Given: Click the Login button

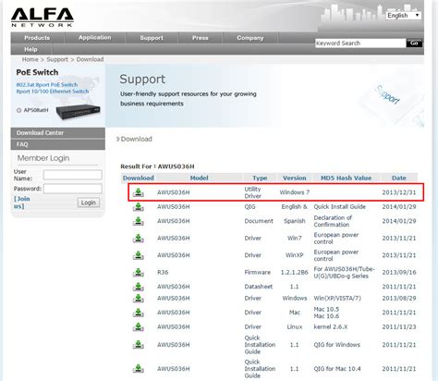Looking at the screenshot, I should click(x=89, y=203).
